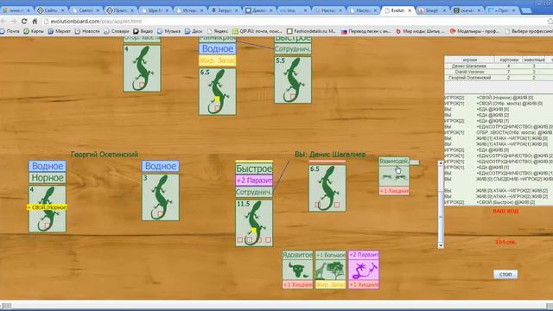The image size is (553, 311).
Task: Click the СЪЕДЕНИЕ log entry
Action: coord(499,179)
